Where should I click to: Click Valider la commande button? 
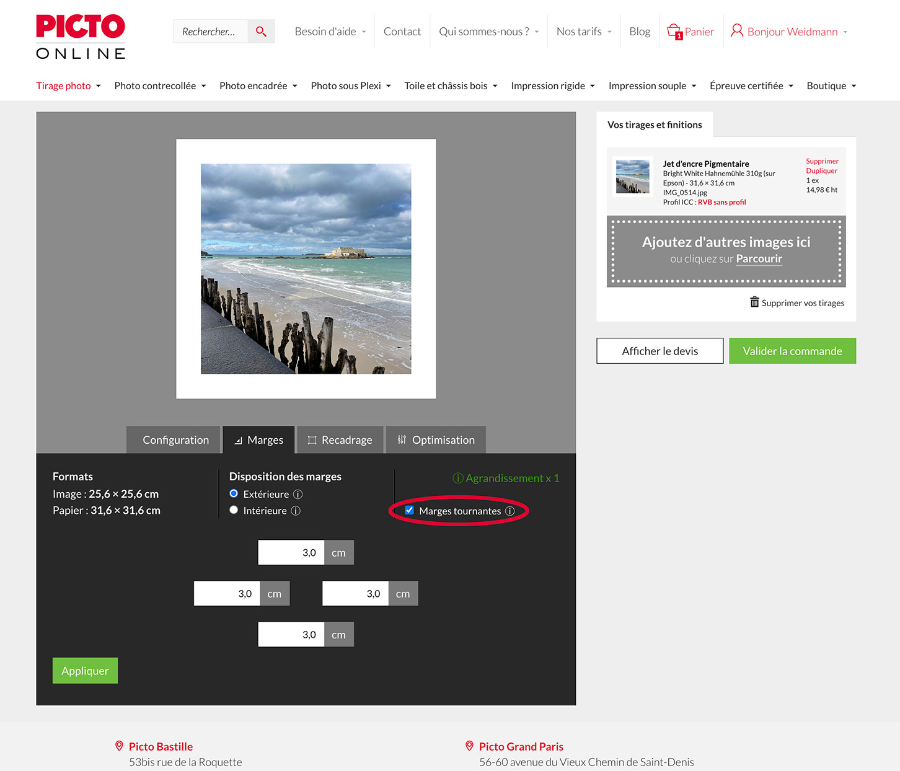click(x=792, y=351)
